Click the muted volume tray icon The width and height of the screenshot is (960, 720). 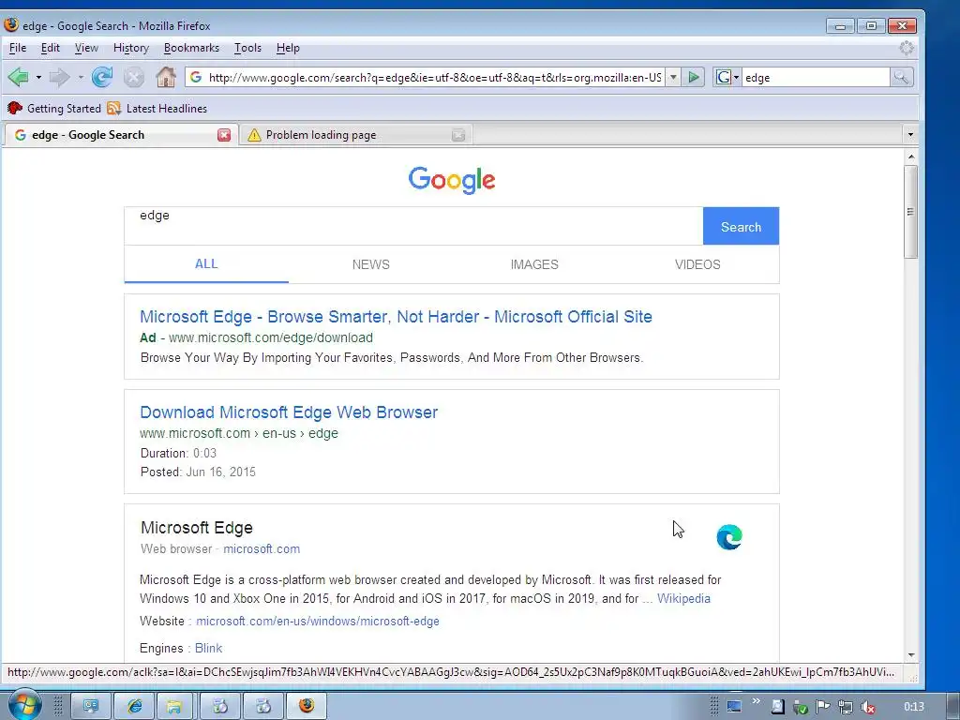[x=867, y=707]
